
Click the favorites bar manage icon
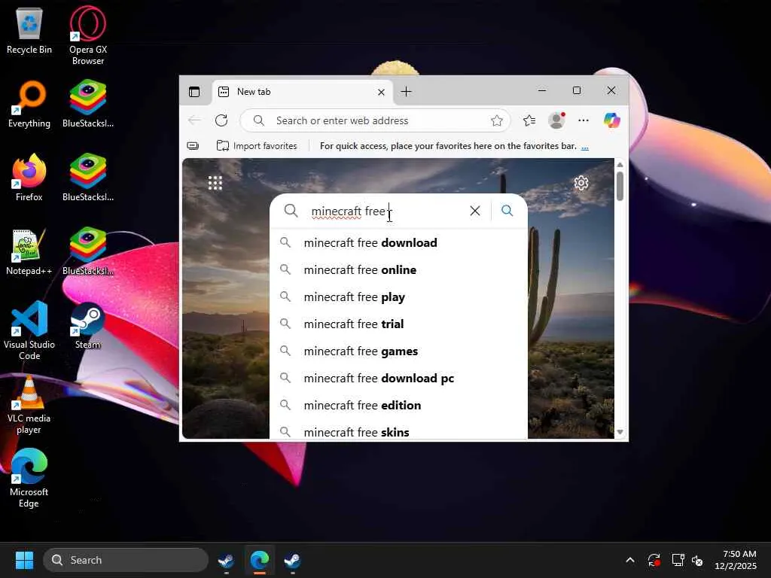point(193,146)
